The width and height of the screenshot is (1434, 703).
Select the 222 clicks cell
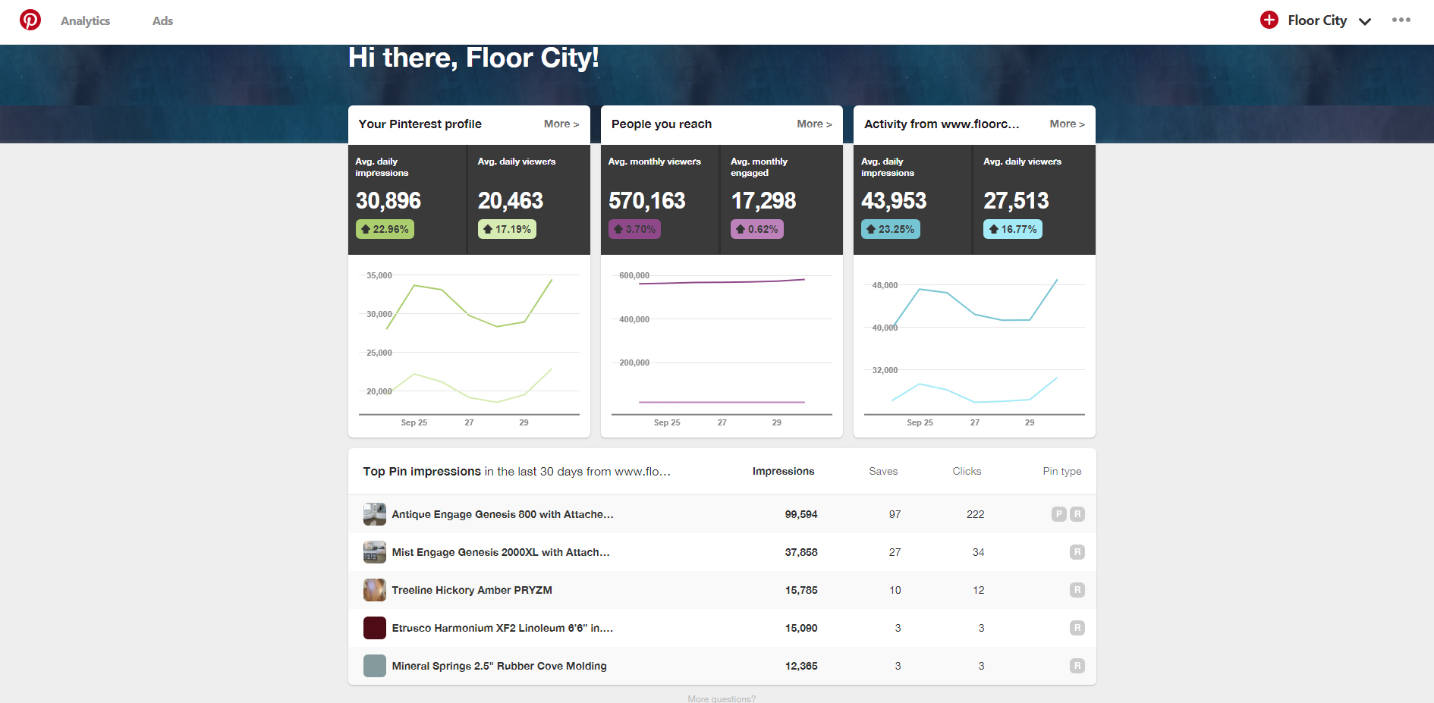pyautogui.click(x=976, y=514)
